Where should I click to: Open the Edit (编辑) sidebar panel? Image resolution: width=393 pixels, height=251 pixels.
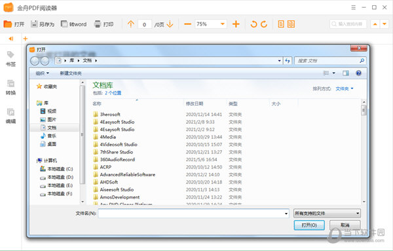[10, 116]
